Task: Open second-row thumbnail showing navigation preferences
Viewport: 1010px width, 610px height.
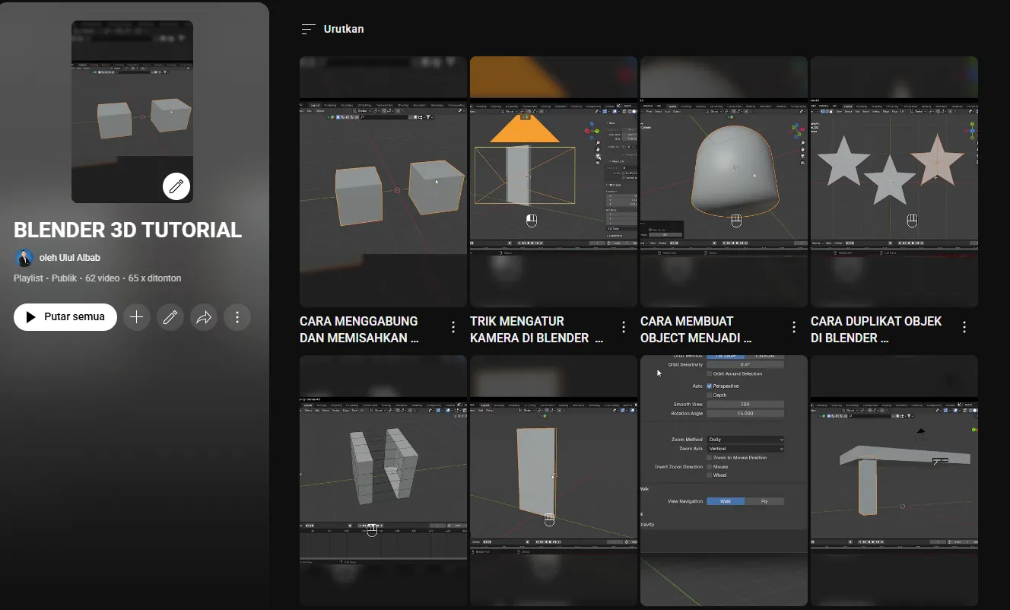Action: [724, 481]
